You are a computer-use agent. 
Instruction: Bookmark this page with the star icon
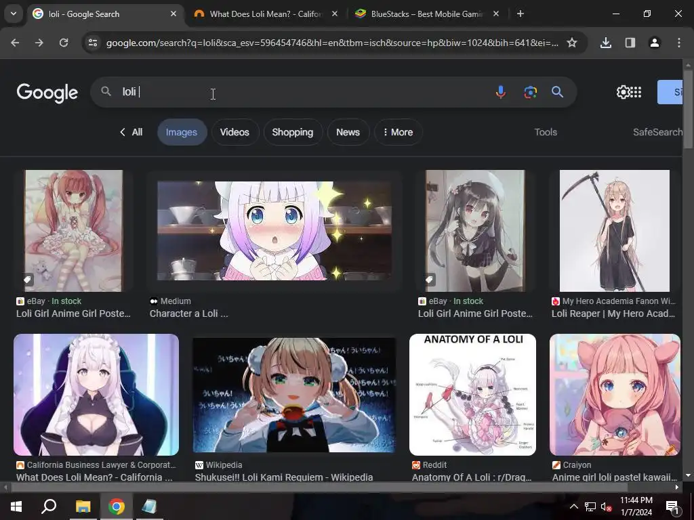pyautogui.click(x=572, y=43)
